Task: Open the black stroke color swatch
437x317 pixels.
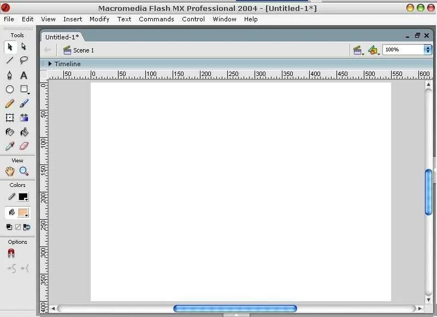Action: [x=23, y=197]
